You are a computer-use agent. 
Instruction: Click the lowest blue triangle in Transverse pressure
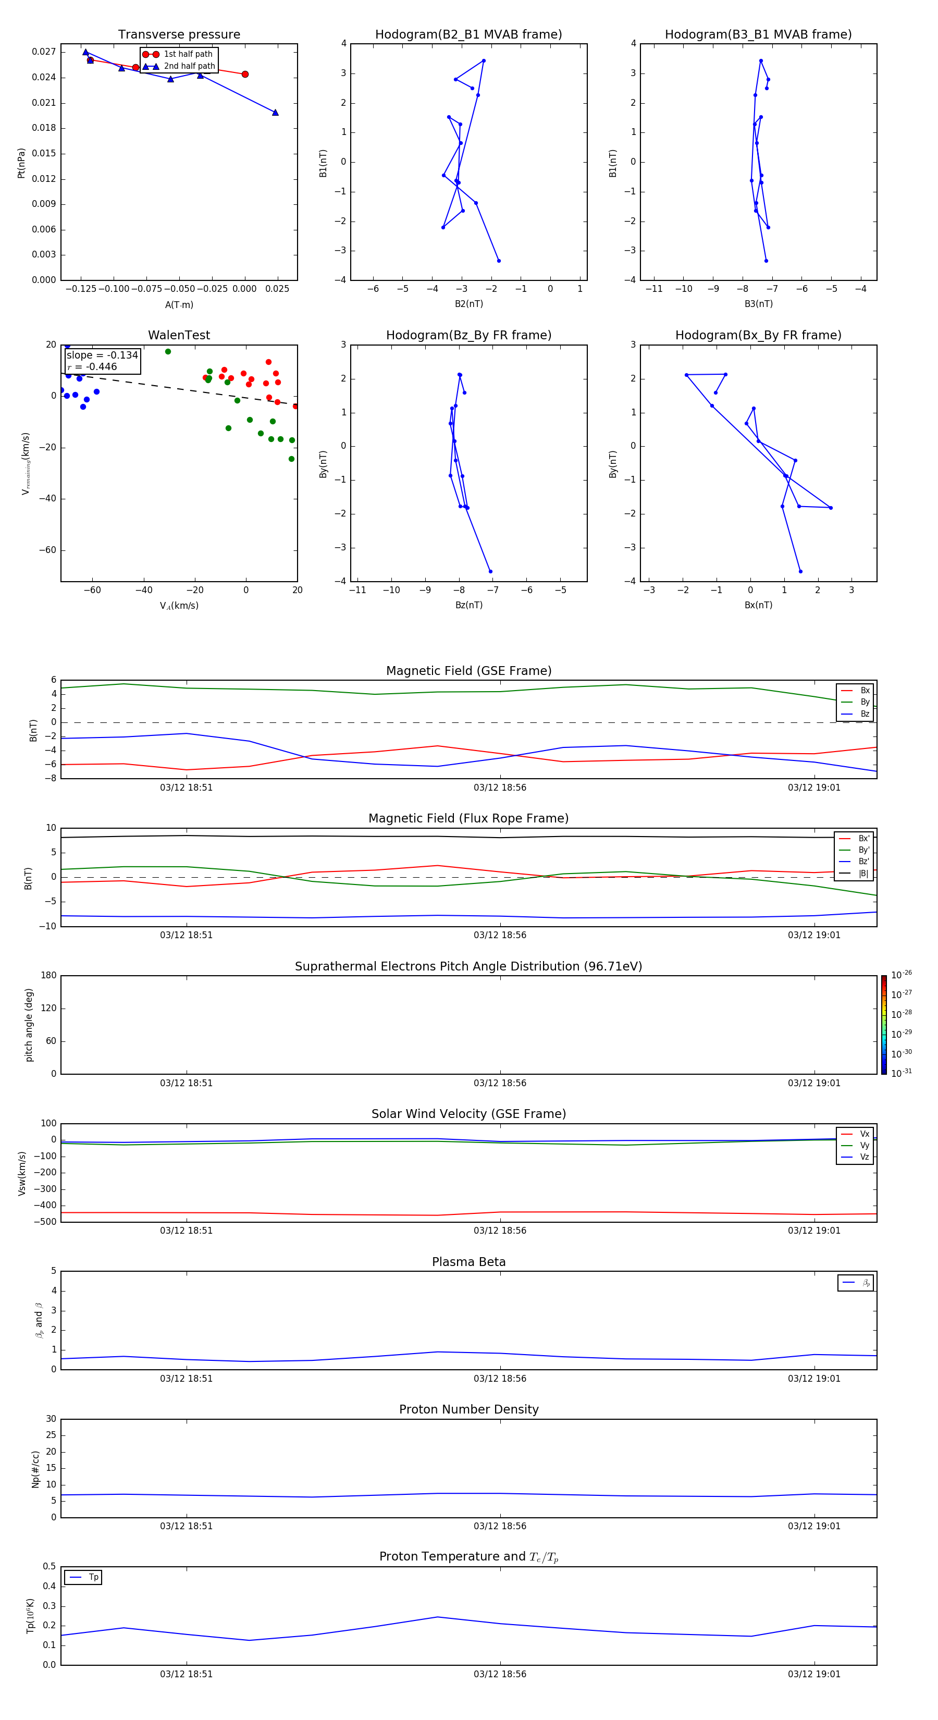[275, 112]
